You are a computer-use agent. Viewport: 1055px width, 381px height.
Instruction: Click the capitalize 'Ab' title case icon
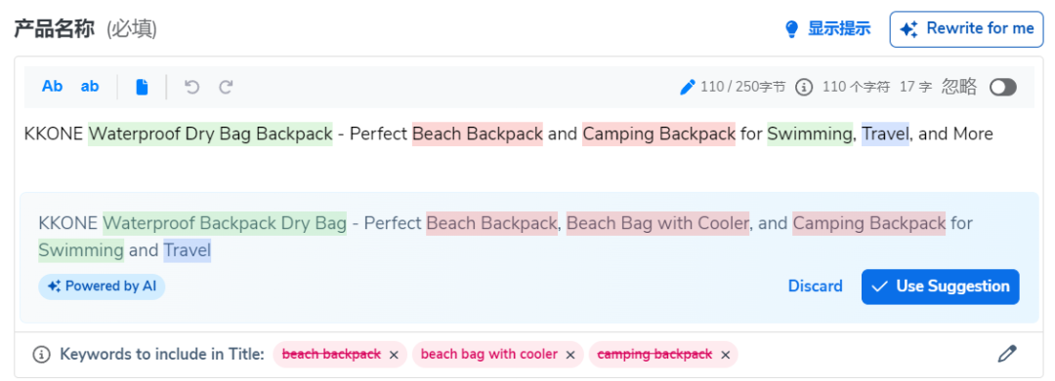click(52, 87)
